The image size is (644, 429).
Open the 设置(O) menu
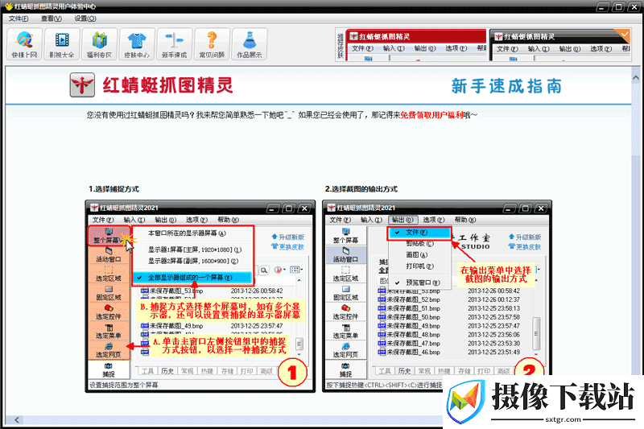pos(85,19)
